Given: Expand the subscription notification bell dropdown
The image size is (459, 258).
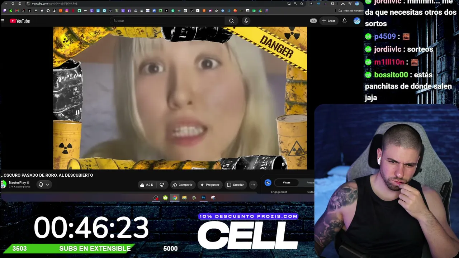Looking at the screenshot, I should 44,185.
